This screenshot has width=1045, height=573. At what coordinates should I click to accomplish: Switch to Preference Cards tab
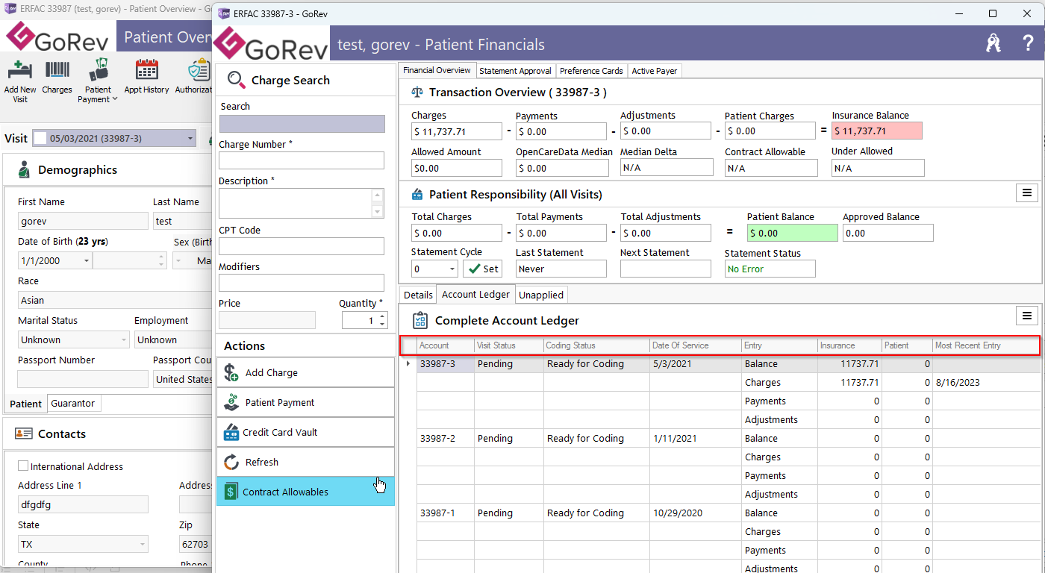(591, 71)
